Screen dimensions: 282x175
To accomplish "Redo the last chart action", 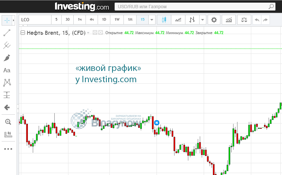I will 265,20.
